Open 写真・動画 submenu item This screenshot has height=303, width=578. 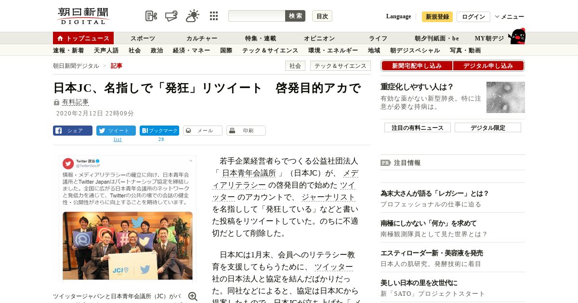[465, 50]
